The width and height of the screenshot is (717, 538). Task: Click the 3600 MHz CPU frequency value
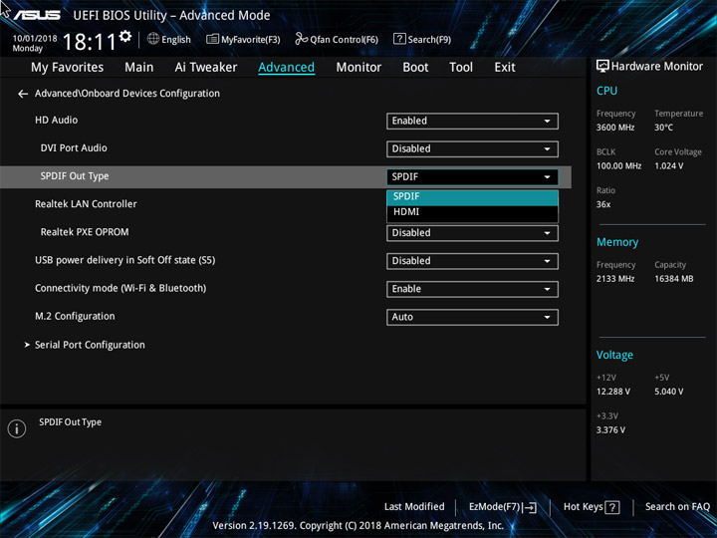coord(615,128)
